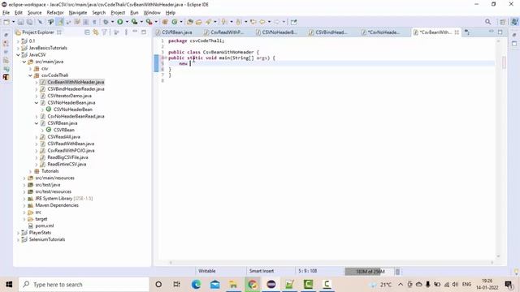
Task: Click the New Java Class icon
Action: (175, 22)
